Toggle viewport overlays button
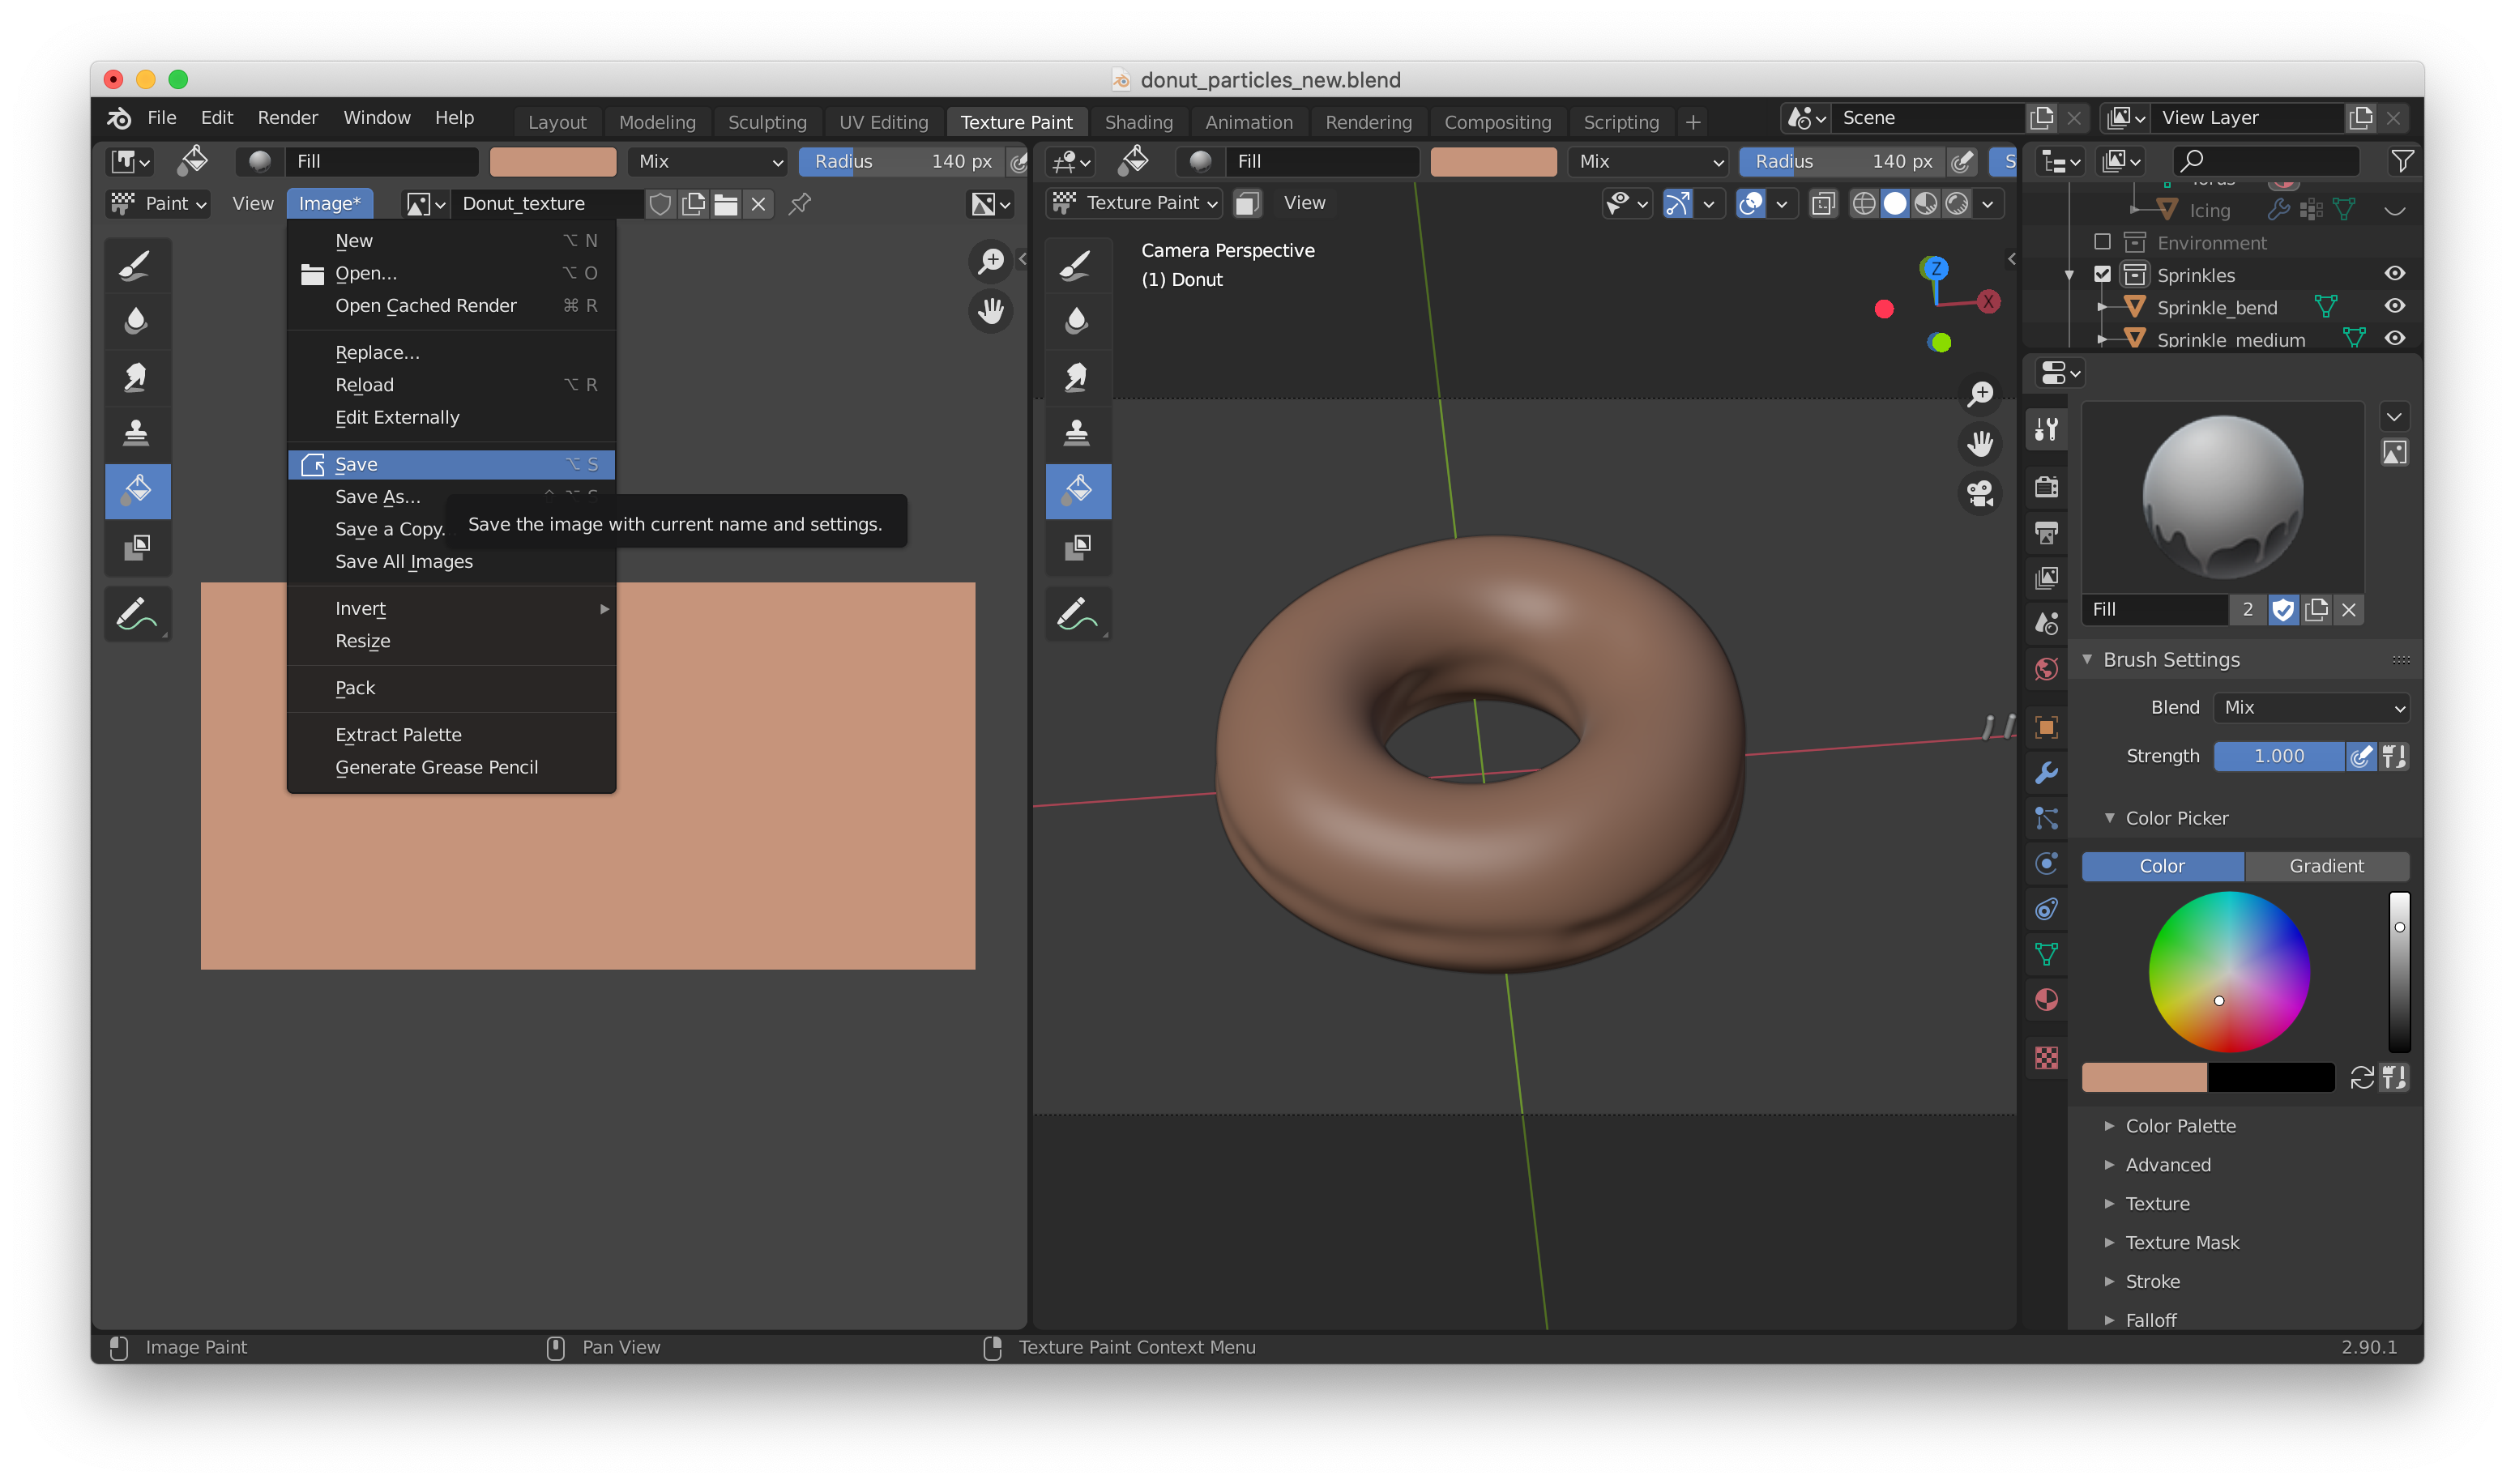Image resolution: width=2515 pixels, height=1484 pixels. coord(1751,204)
